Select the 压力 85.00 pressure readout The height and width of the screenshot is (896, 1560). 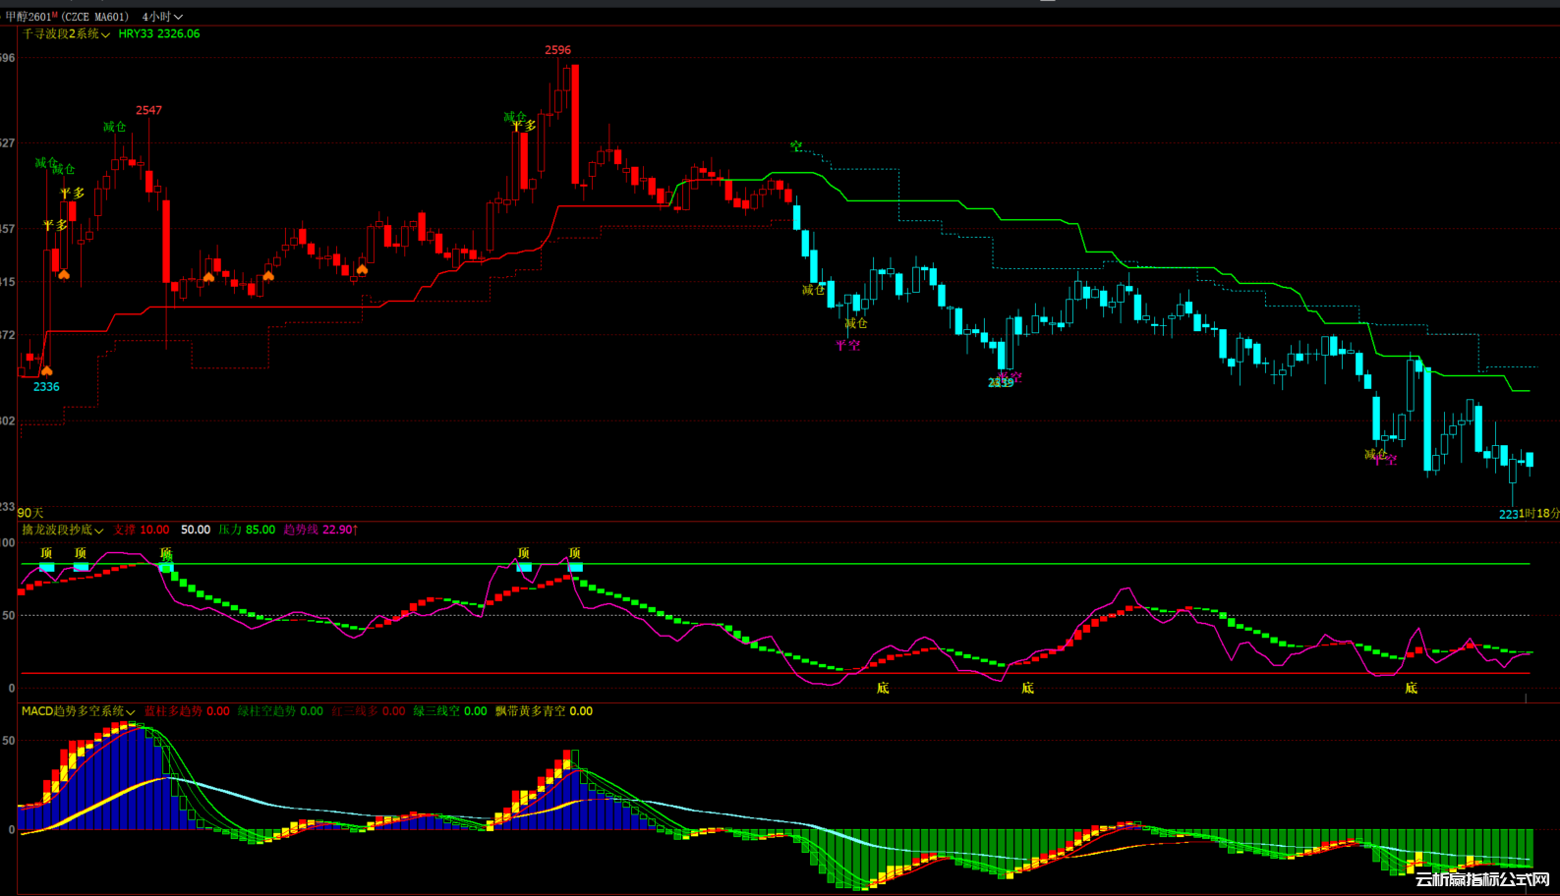click(247, 531)
